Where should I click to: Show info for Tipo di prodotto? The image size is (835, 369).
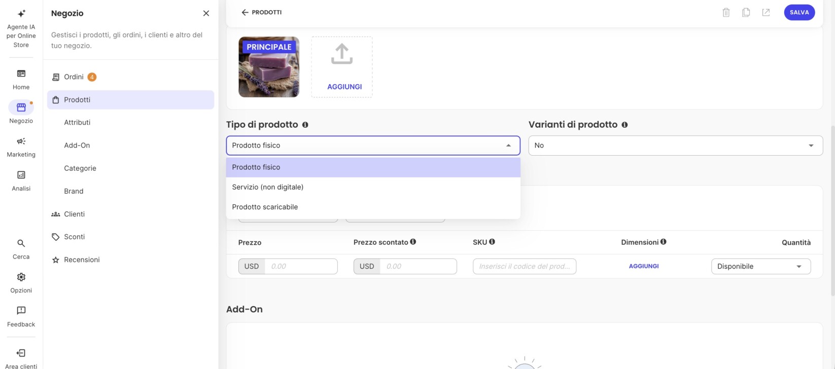tap(305, 125)
